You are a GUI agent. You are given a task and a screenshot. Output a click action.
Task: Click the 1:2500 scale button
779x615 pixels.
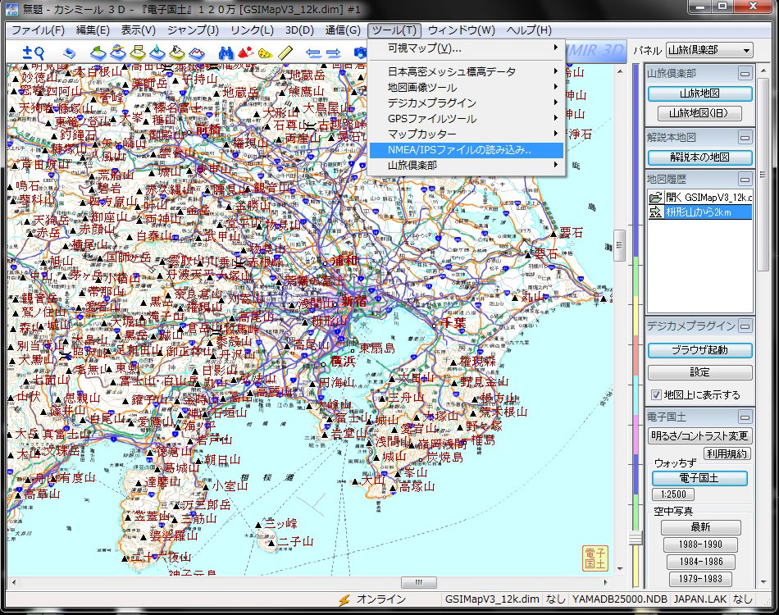click(673, 494)
